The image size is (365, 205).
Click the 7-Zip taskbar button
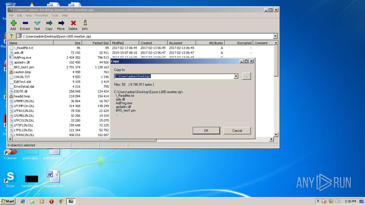pyautogui.click(x=71, y=201)
